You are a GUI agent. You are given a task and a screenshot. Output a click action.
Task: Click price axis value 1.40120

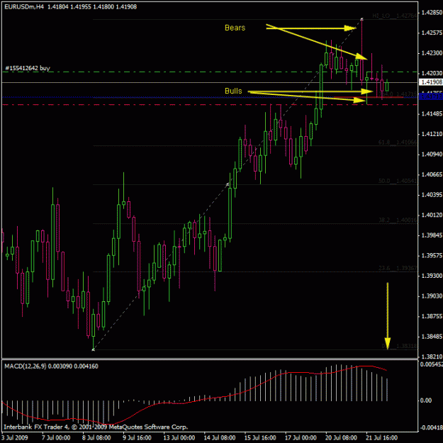click(x=432, y=215)
